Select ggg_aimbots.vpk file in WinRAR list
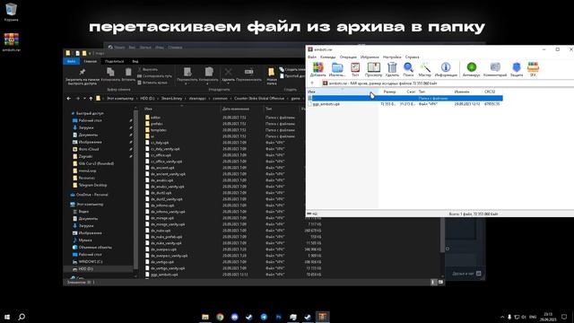The width and height of the screenshot is (574, 323). [x=326, y=104]
